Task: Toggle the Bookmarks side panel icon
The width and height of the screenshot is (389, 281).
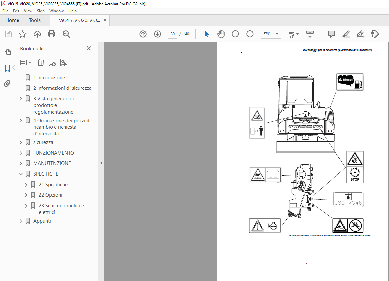Action: point(7,68)
